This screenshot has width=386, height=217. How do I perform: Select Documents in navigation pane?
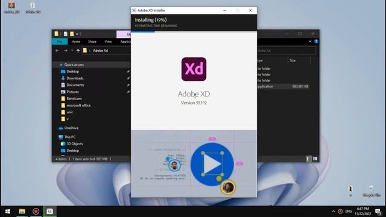pyautogui.click(x=75, y=85)
